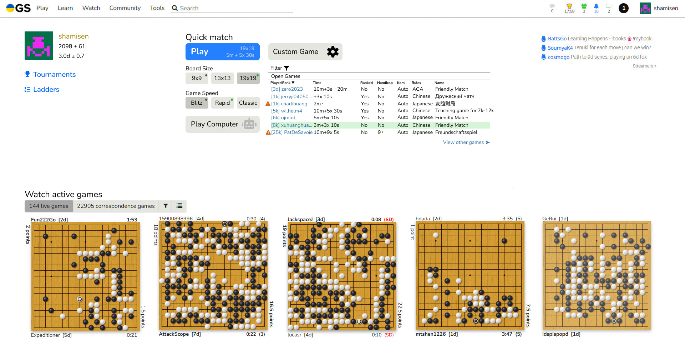Open the monitor-shaped active games icon

pyautogui.click(x=609, y=6)
